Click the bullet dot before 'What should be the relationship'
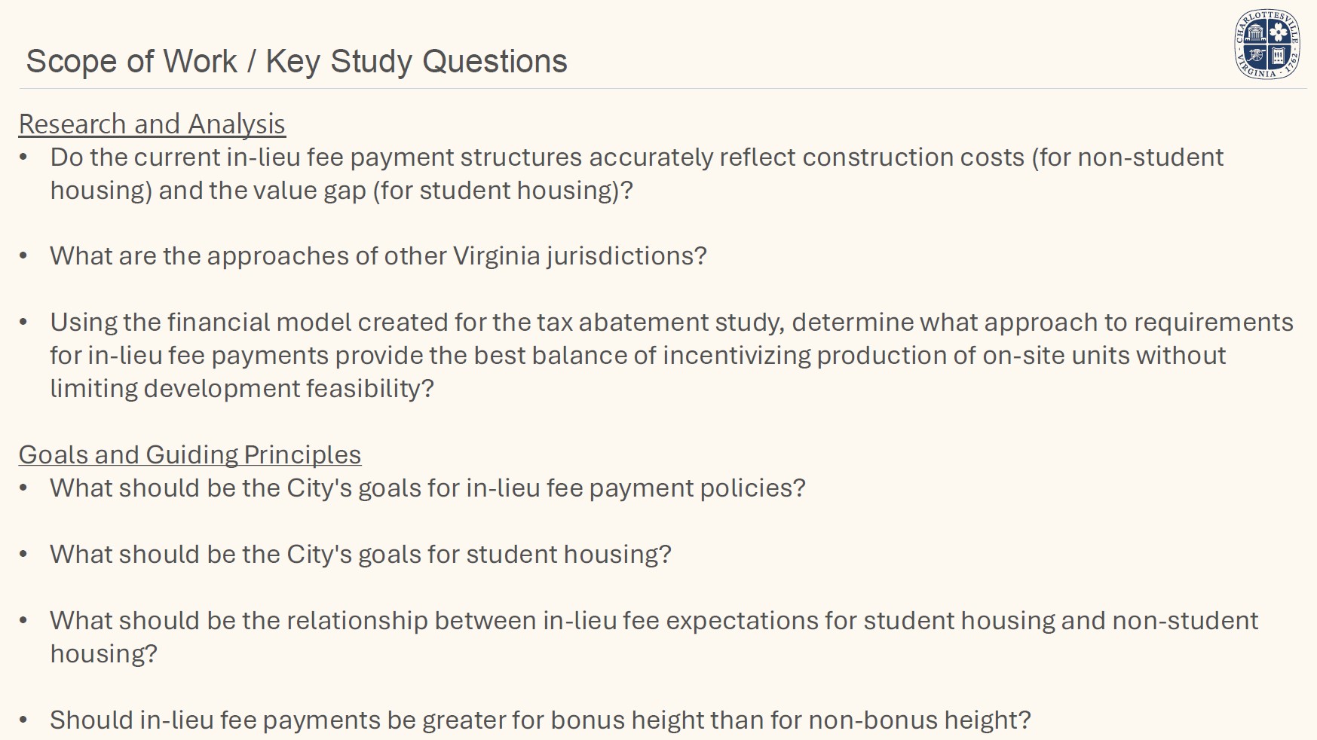The image size is (1317, 740). [x=24, y=621]
